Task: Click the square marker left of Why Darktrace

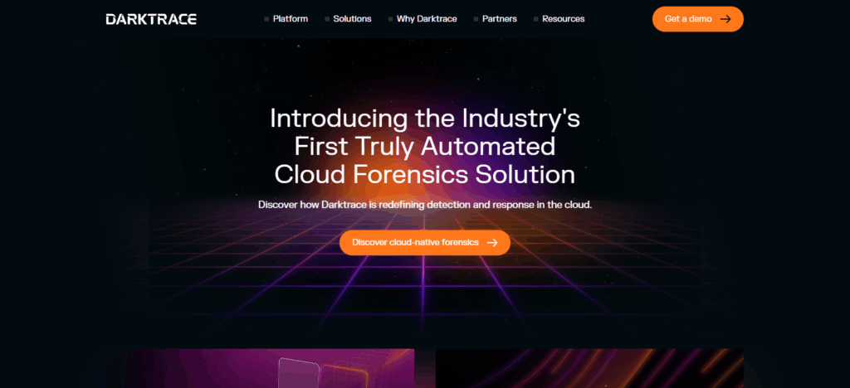Action: [390, 19]
